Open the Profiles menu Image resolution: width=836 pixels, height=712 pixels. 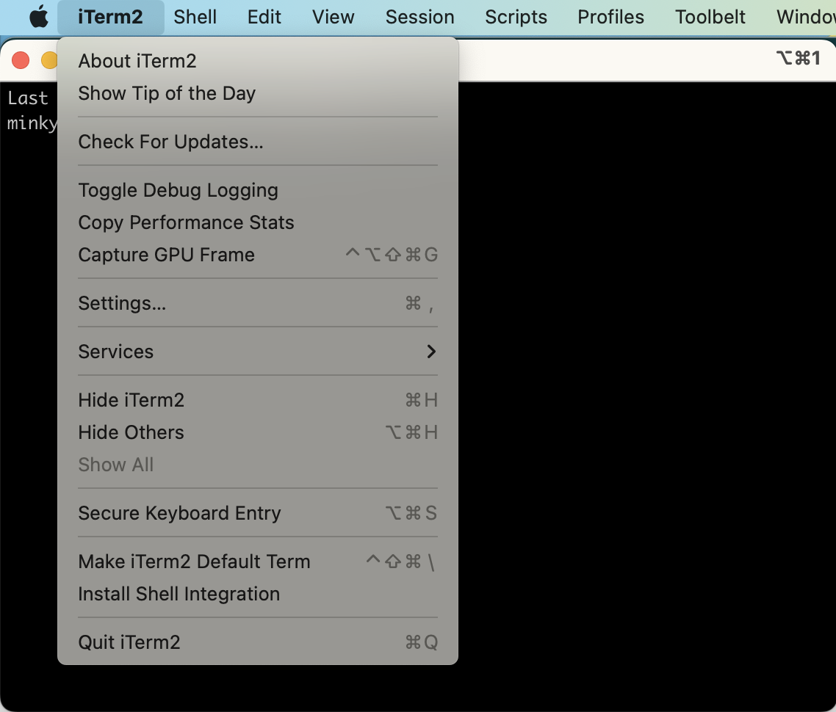tap(610, 17)
